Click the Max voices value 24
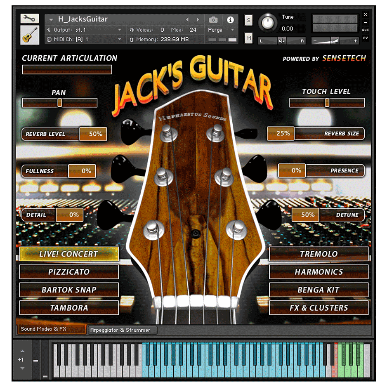This screenshot has height=387, width=387. (x=193, y=30)
